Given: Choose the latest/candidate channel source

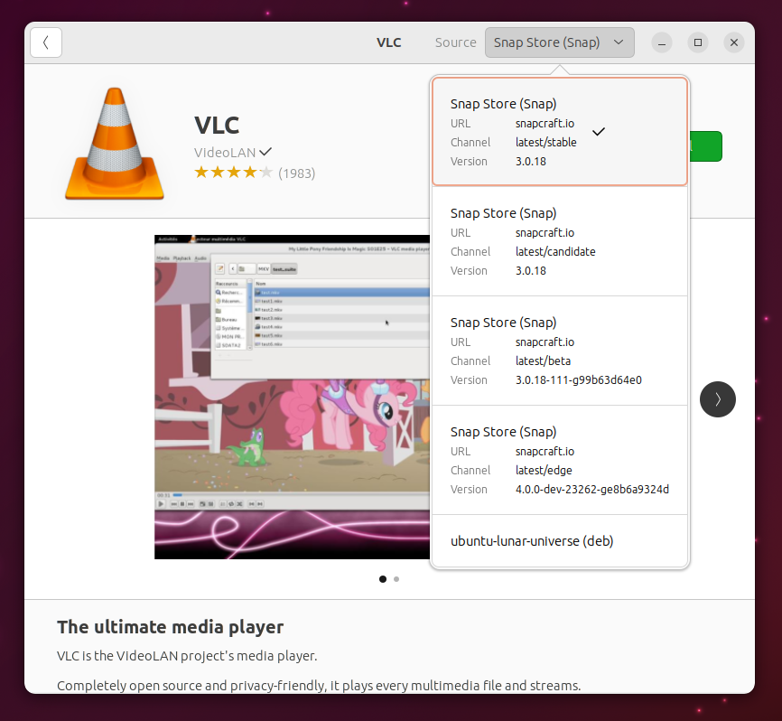Looking at the screenshot, I should (560, 241).
